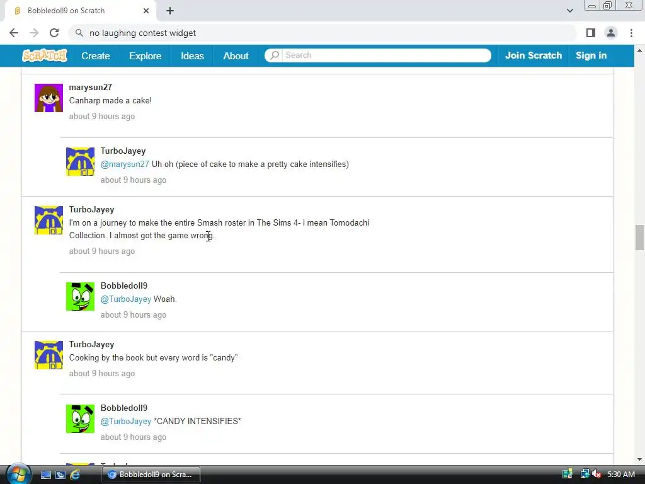The height and width of the screenshot is (484, 645).
Task: Click Sign in
Action: pos(591,55)
